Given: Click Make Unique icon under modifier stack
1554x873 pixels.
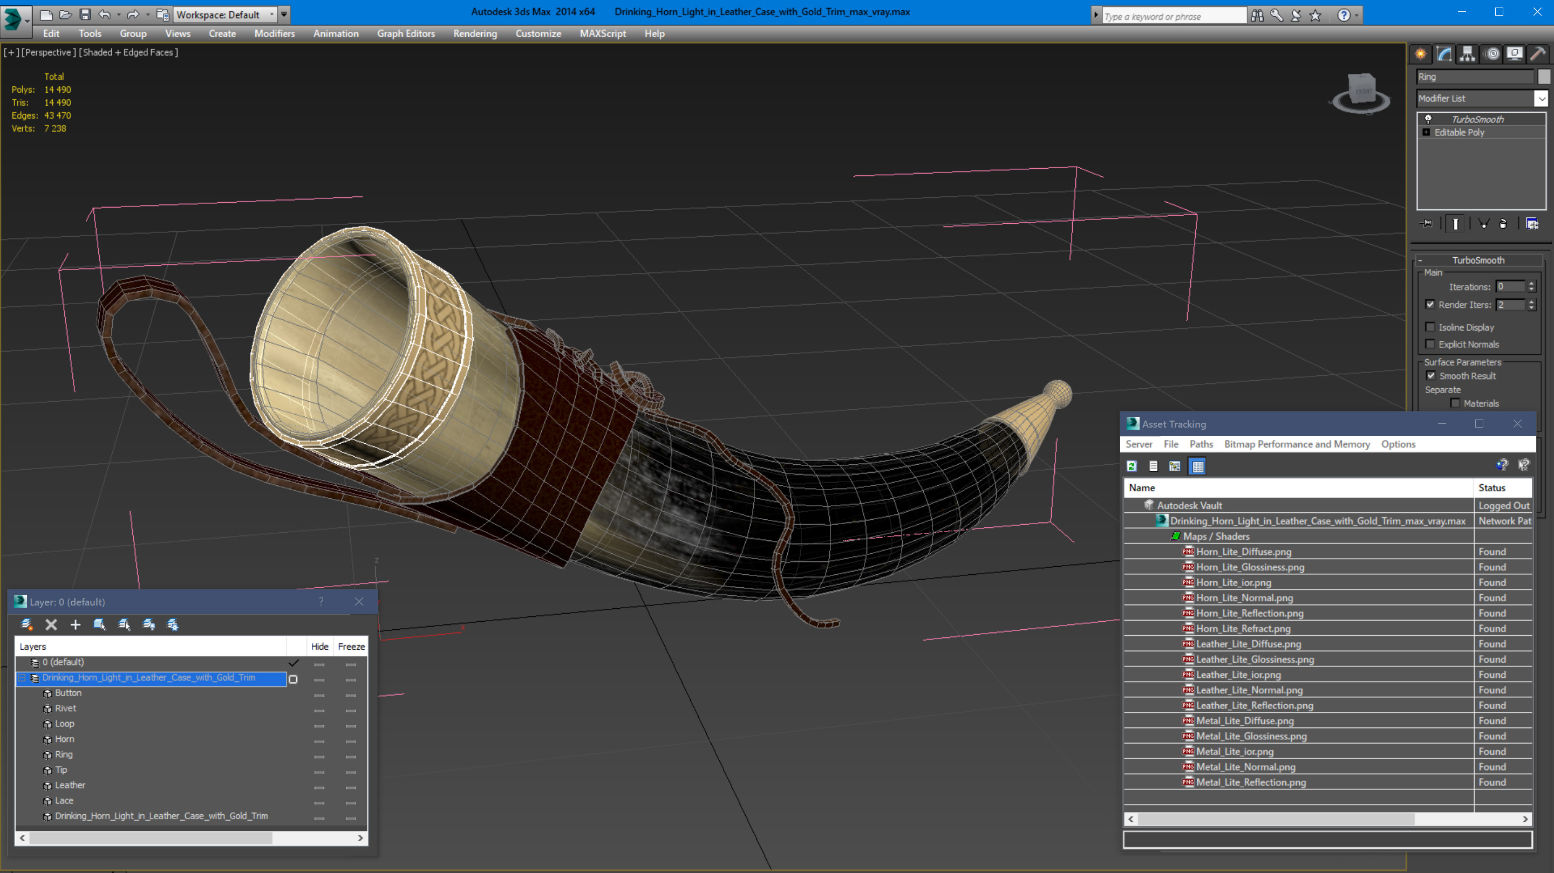Looking at the screenshot, I should click(1483, 224).
